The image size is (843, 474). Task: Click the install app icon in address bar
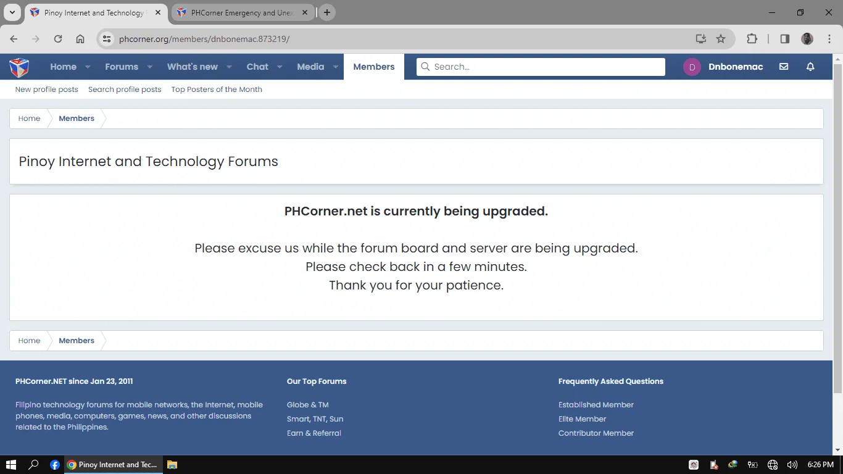coord(700,39)
